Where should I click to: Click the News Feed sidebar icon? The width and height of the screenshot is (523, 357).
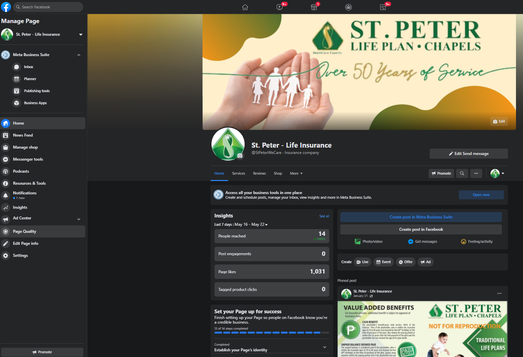pos(5,135)
